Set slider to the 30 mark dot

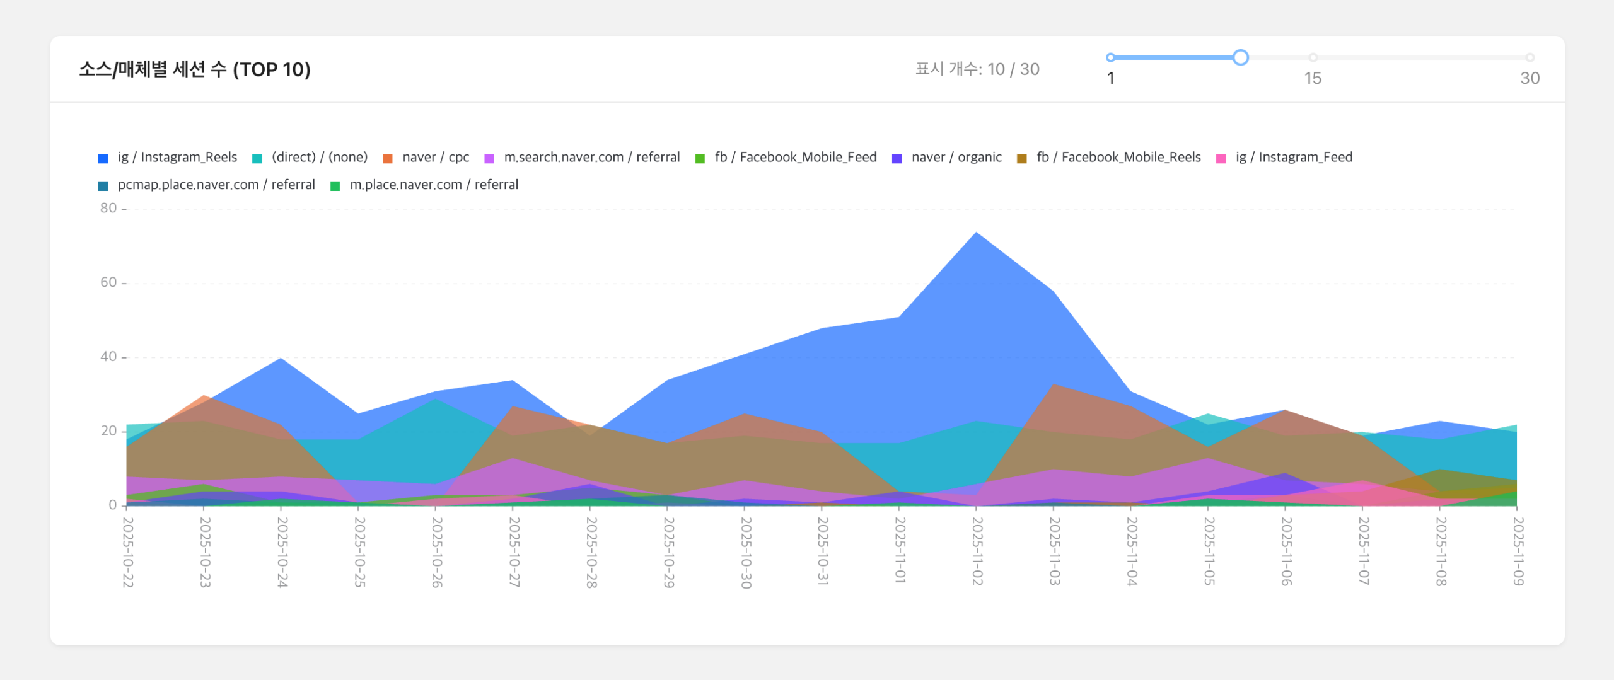click(x=1530, y=58)
